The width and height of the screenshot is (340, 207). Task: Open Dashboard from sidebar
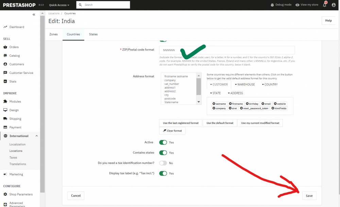[x=17, y=27]
